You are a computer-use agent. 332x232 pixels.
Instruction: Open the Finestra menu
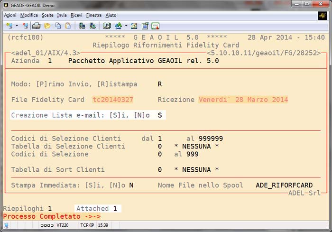tap(94, 15)
